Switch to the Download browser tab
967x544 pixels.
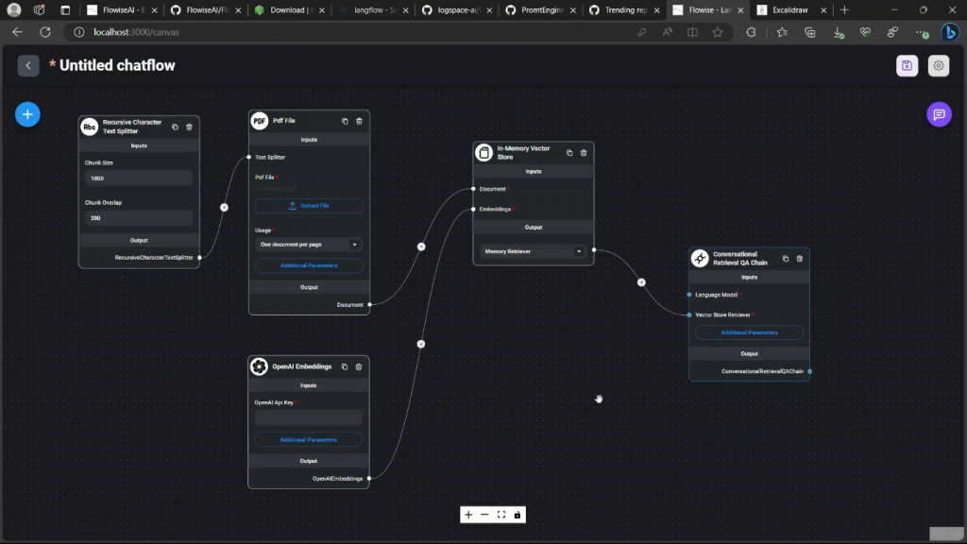click(290, 9)
